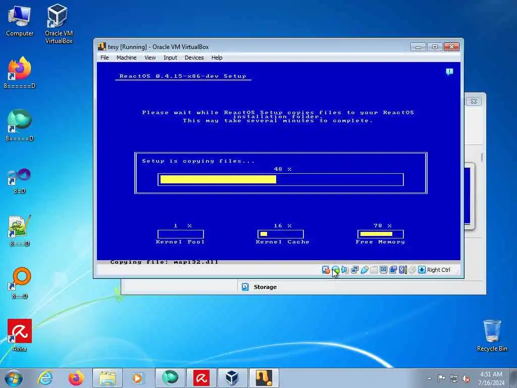Click the virtualization features V icon
This screenshot has width=517, height=388.
pos(402,270)
